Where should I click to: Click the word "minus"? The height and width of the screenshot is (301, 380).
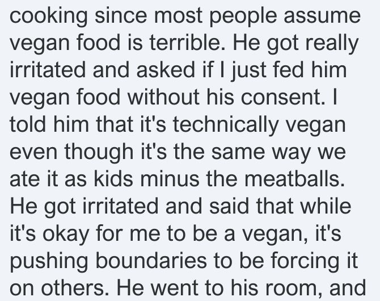click(170, 179)
